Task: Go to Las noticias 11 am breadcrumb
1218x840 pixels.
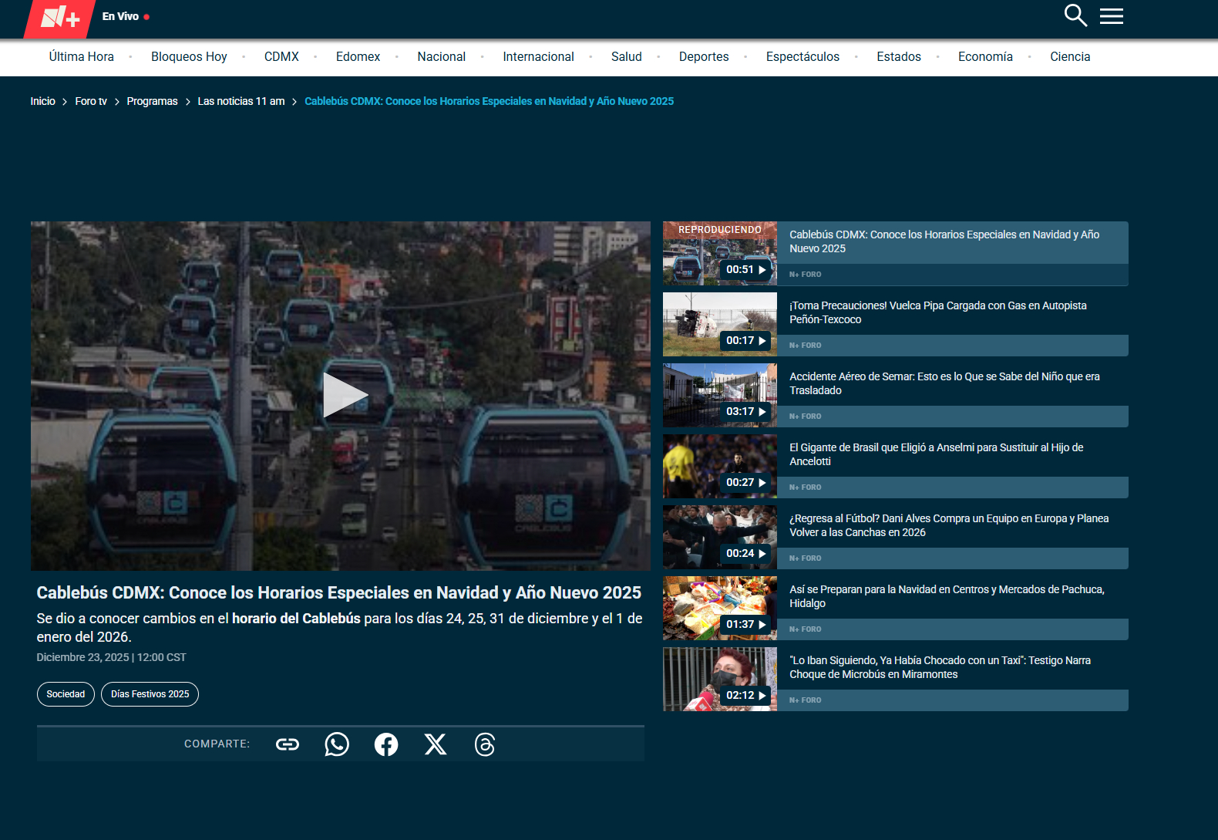Action: 241,101
